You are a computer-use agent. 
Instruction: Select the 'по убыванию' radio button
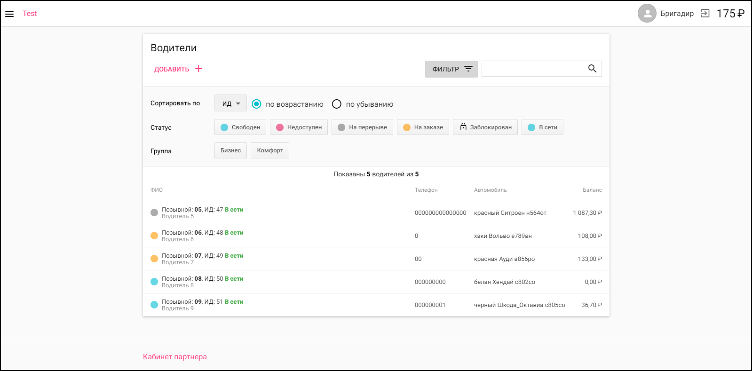click(337, 104)
